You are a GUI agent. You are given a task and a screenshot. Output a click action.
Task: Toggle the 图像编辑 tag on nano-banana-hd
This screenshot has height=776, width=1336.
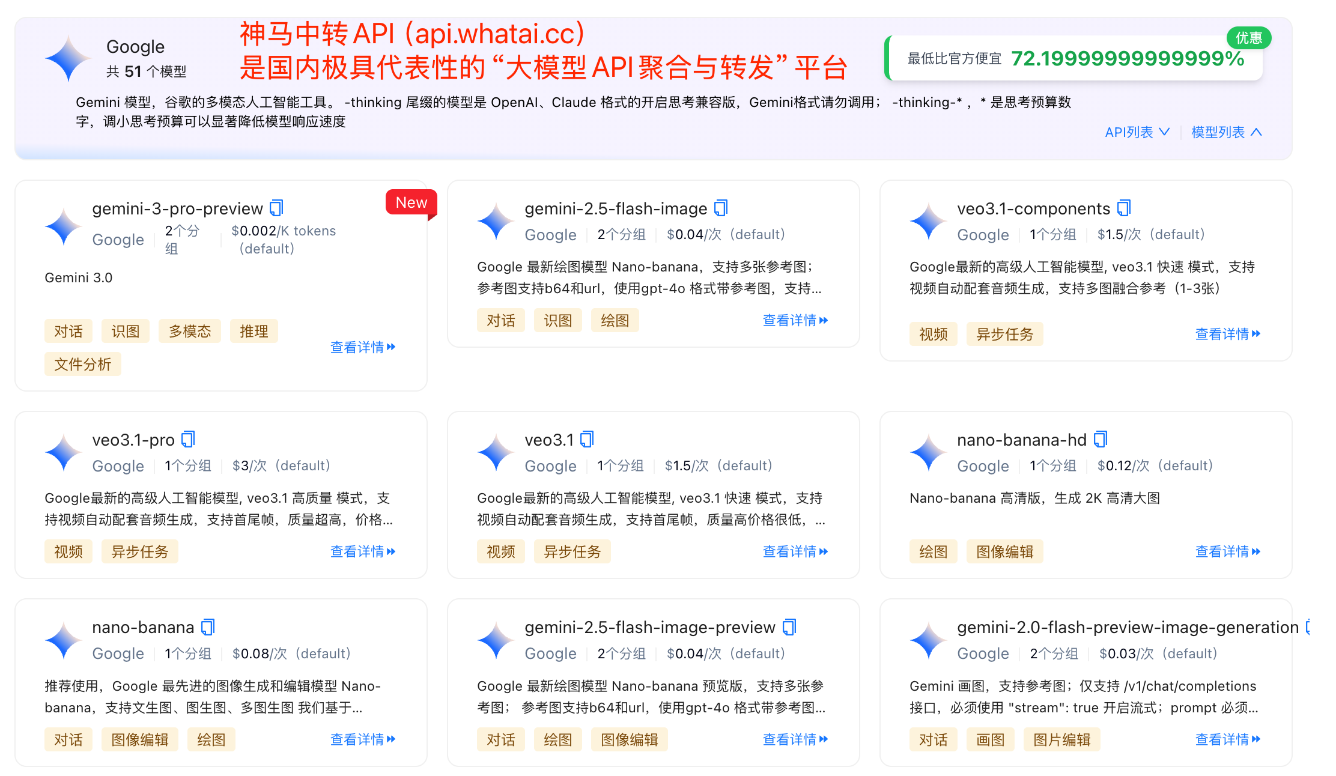point(1004,551)
